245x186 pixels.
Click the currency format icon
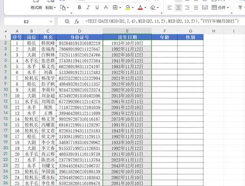pyautogui.click(x=240, y=7)
